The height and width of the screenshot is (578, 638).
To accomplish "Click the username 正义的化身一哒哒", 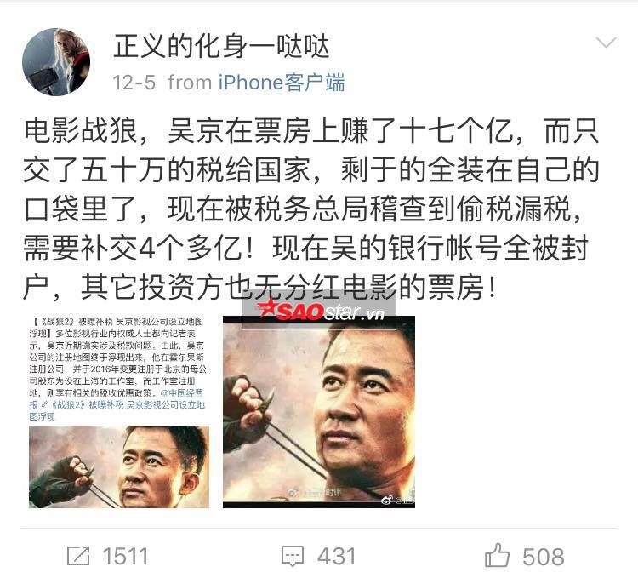I will click(221, 47).
